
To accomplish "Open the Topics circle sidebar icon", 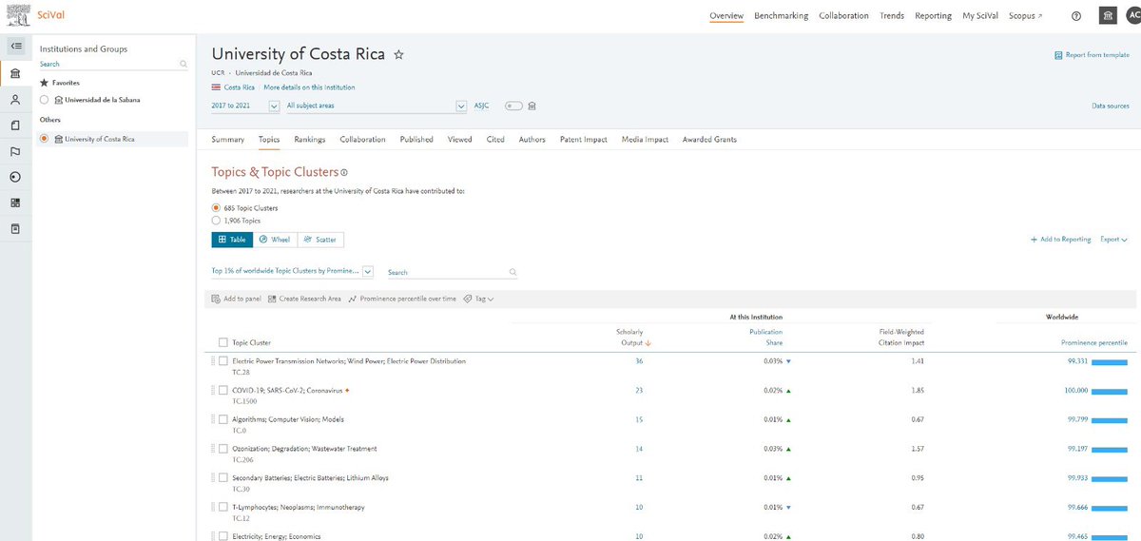I will point(16,177).
